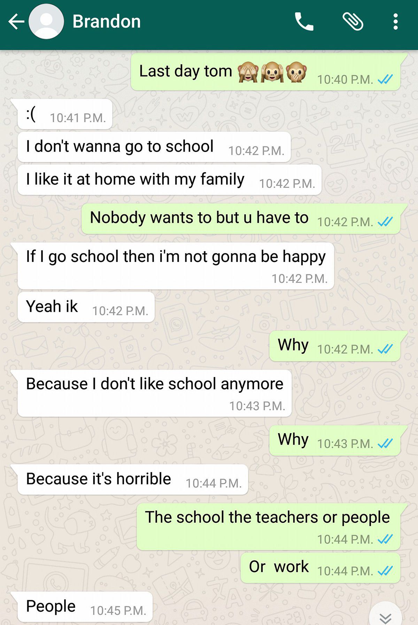The image size is (418, 625).
Task: Select 'I like it at home with my family'
Action: click(169, 180)
